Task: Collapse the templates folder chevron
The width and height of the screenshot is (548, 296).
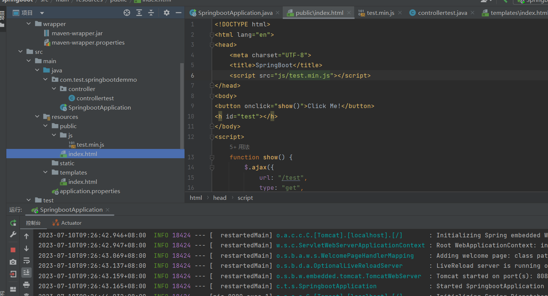Action: click(x=46, y=172)
